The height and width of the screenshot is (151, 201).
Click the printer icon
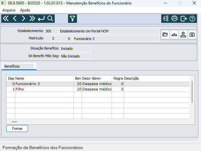[175, 18]
